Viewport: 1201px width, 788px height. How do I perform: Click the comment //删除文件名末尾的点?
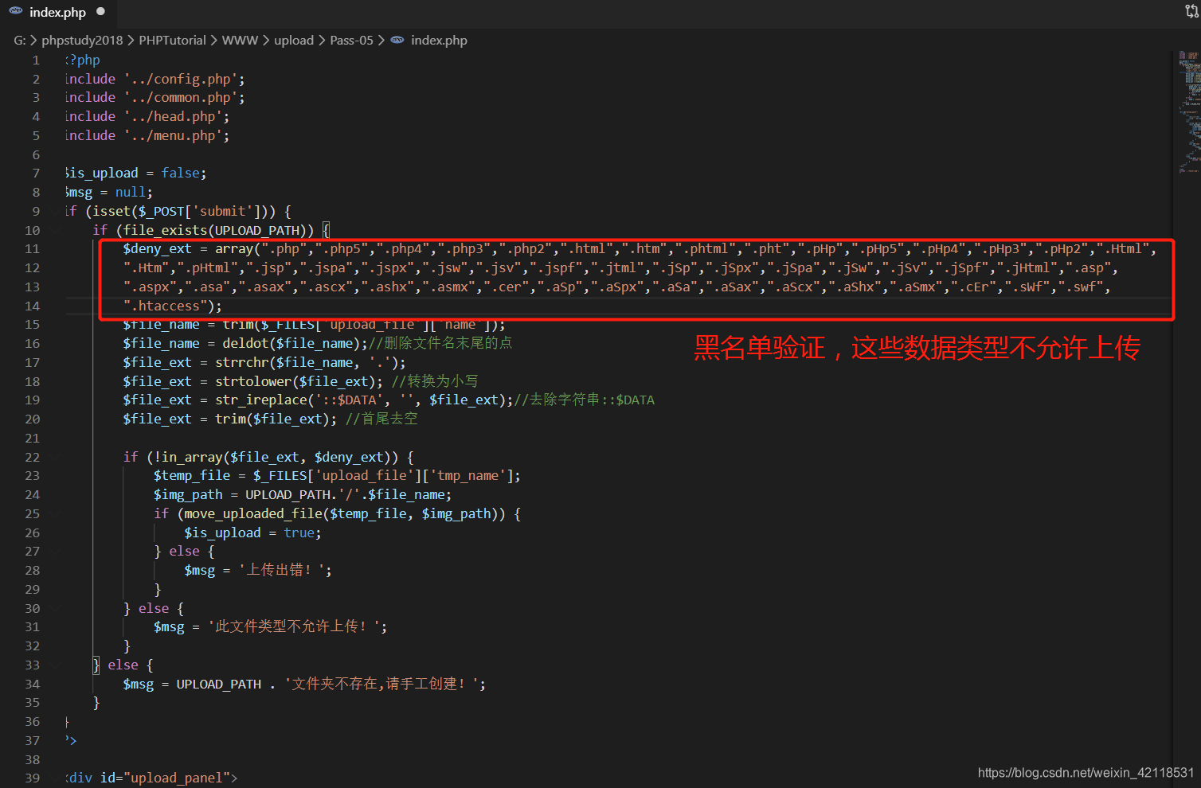tap(440, 343)
